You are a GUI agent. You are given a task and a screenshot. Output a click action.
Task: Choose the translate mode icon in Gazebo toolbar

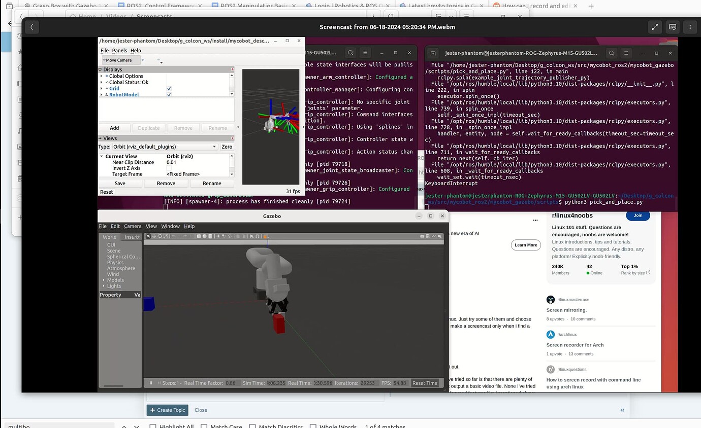point(154,236)
